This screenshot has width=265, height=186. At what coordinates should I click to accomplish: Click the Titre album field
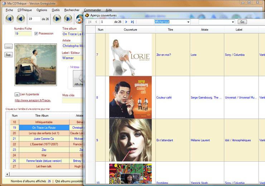pyautogui.click(x=73, y=34)
